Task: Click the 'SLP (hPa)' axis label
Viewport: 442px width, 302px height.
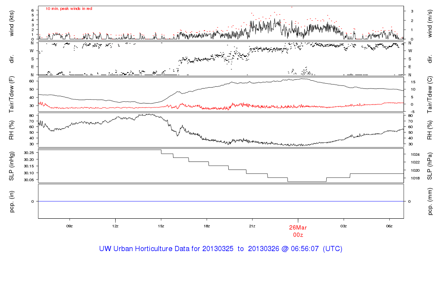Action: pyautogui.click(x=430, y=166)
